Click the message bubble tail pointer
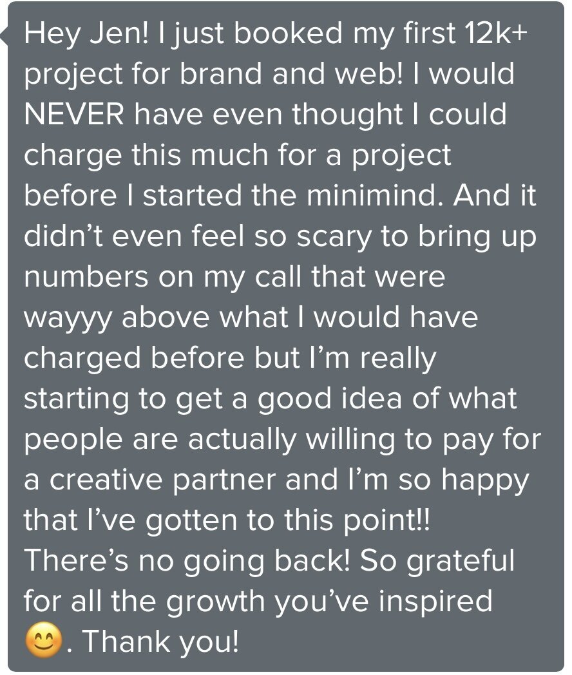 4,35
